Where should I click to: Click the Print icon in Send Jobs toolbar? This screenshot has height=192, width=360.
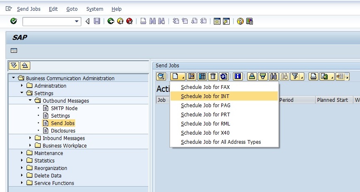click(x=313, y=76)
